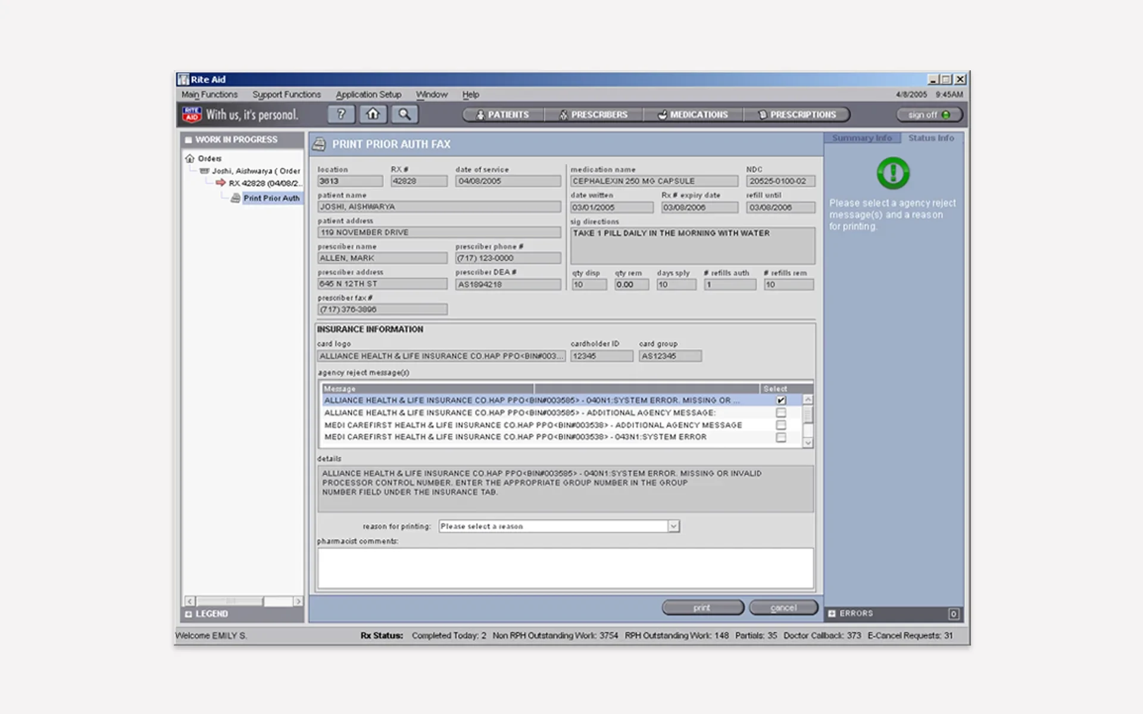Image resolution: width=1143 pixels, height=714 pixels.
Task: Click RPH Outstanding Work: 148 status entry
Action: (676, 635)
